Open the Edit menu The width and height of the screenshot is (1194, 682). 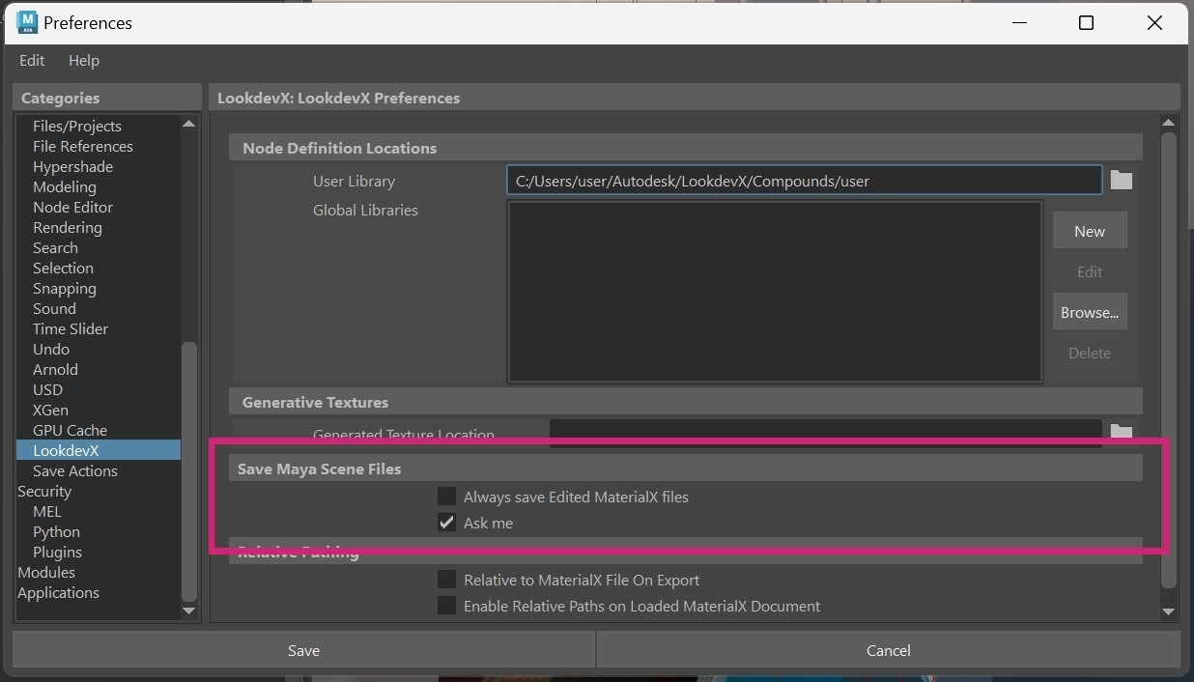click(x=32, y=60)
